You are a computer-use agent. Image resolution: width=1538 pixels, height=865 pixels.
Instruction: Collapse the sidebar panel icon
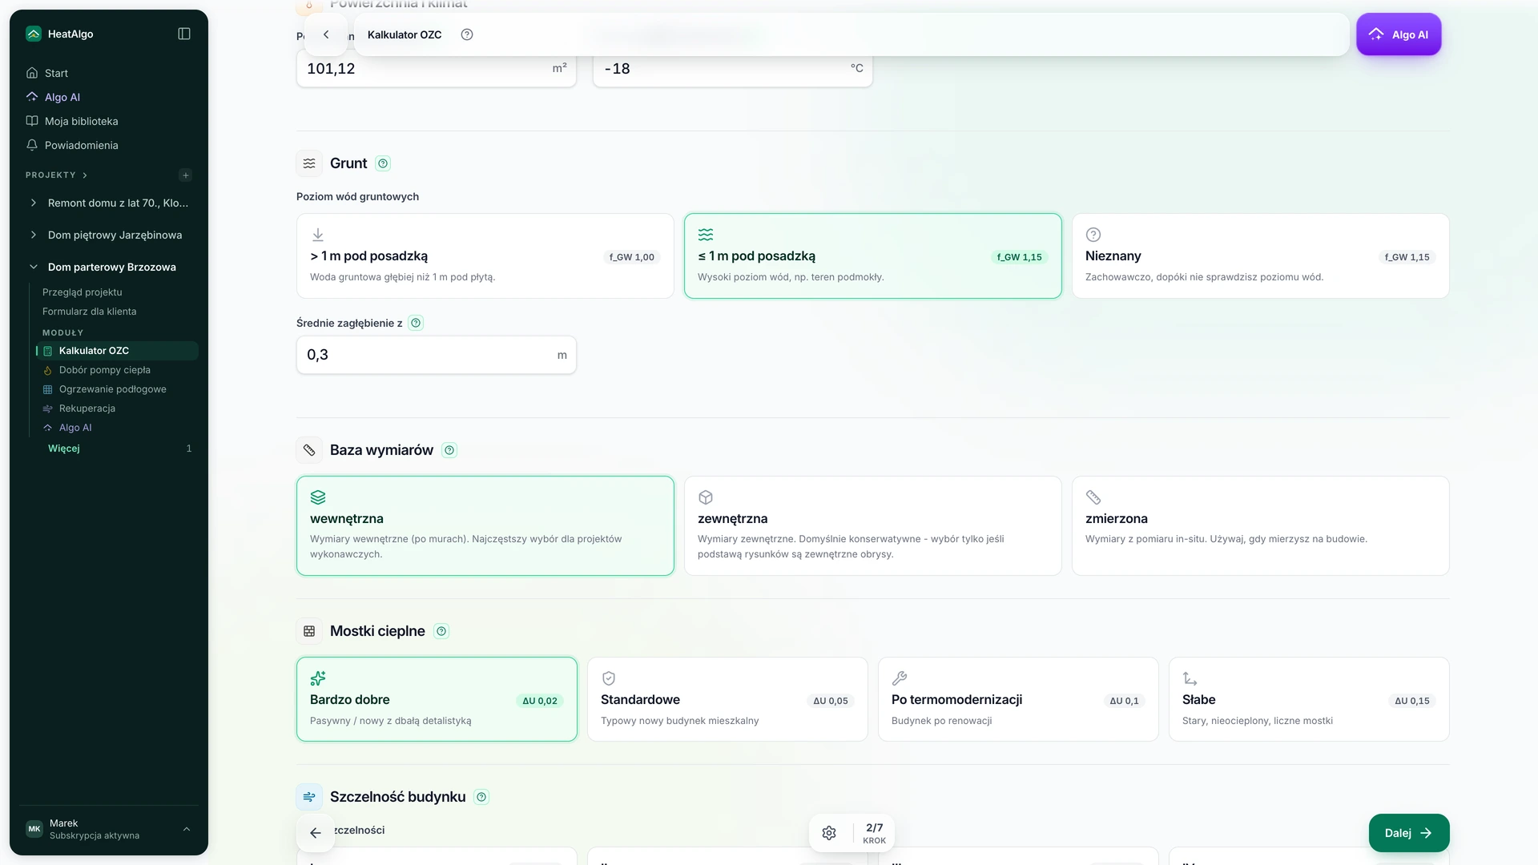(184, 34)
